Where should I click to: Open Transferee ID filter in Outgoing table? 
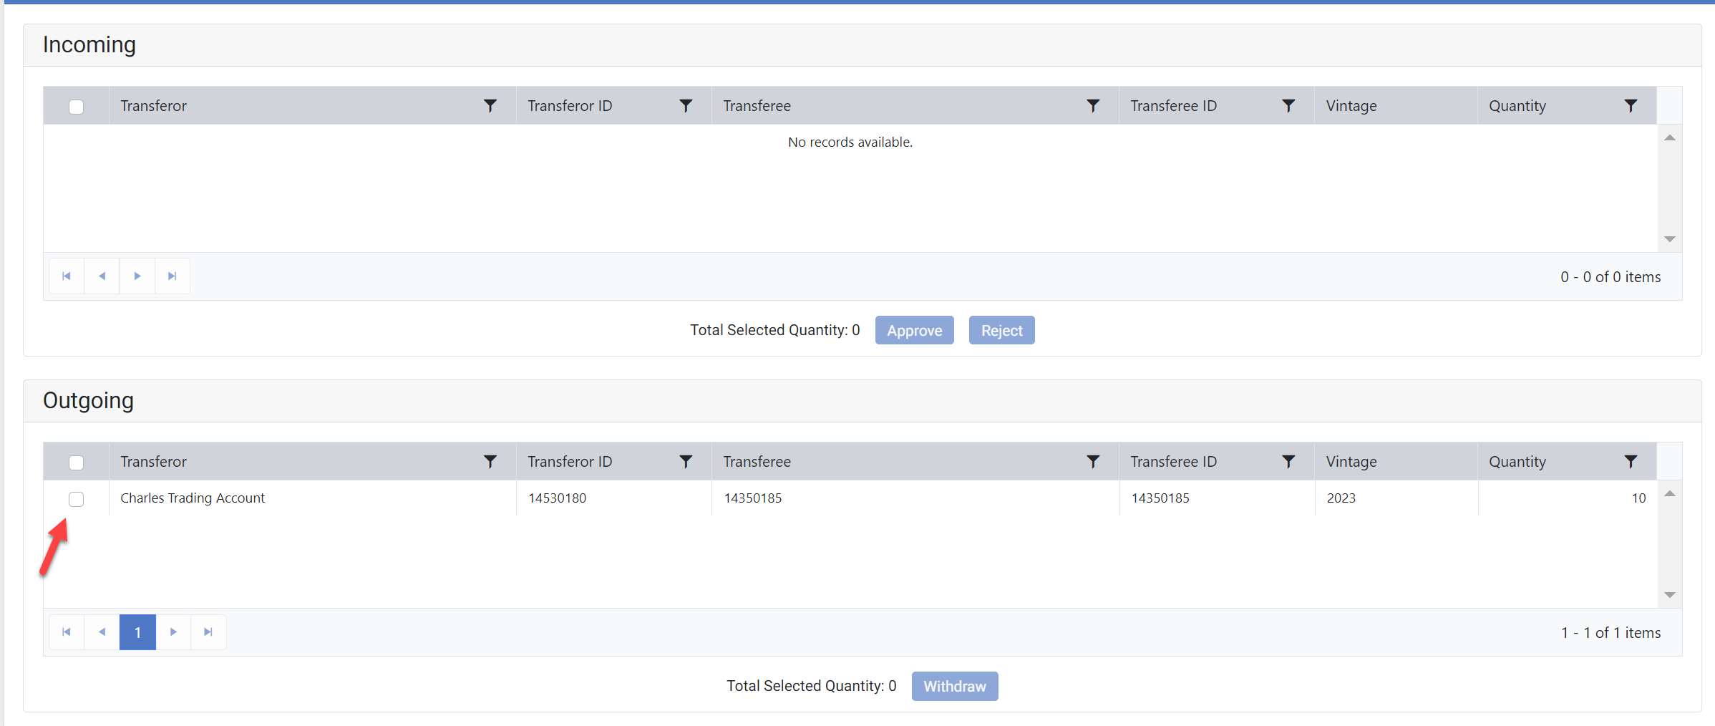click(x=1288, y=462)
